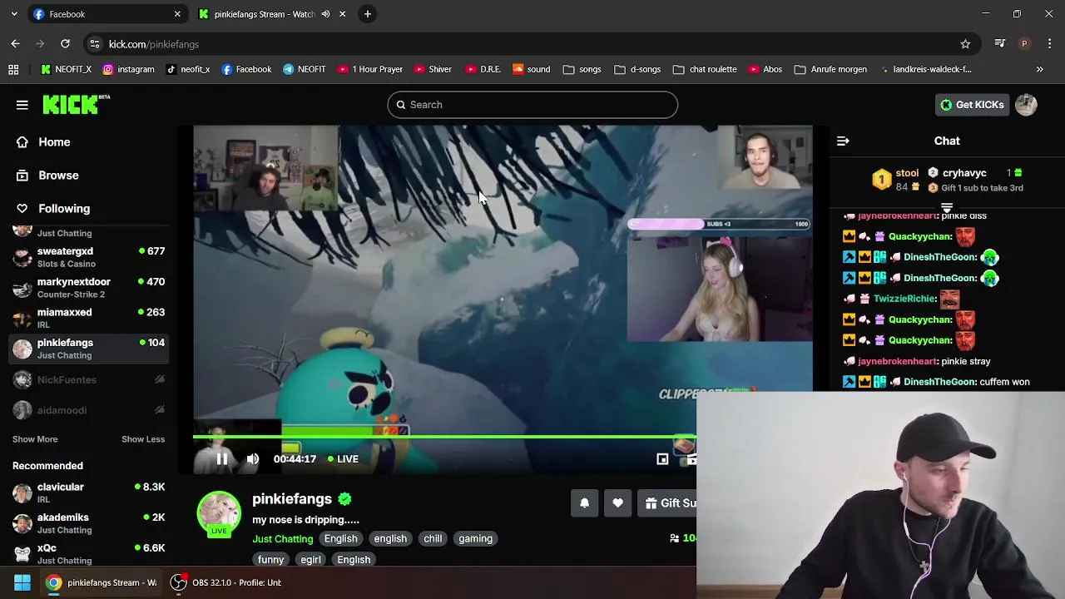This screenshot has height=599, width=1065.
Task: Click the address bar URL kick.com/pinkiefangs
Action: 154,44
